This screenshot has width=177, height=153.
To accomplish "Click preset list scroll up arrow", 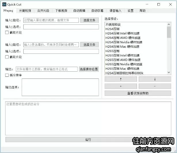I will [169, 24].
